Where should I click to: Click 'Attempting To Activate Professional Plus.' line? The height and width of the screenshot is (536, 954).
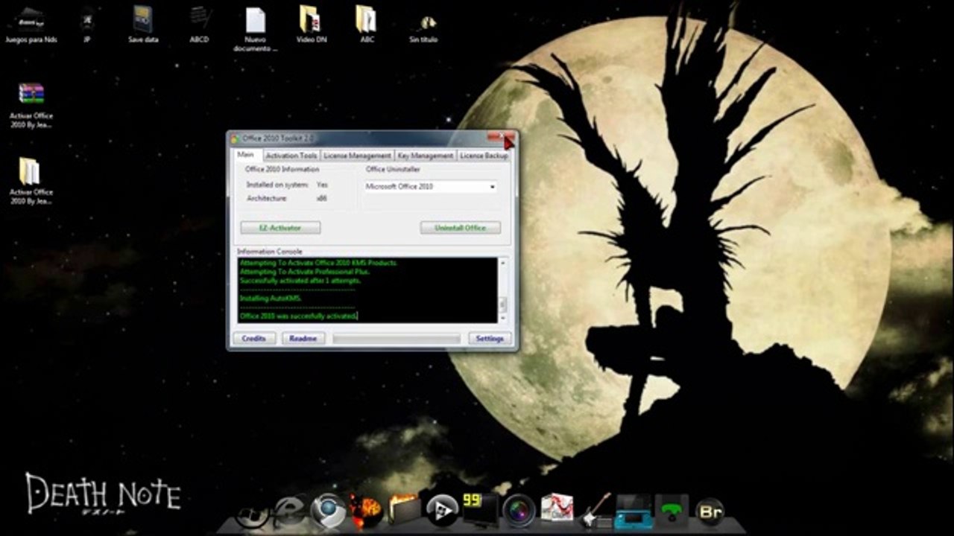[x=305, y=272]
